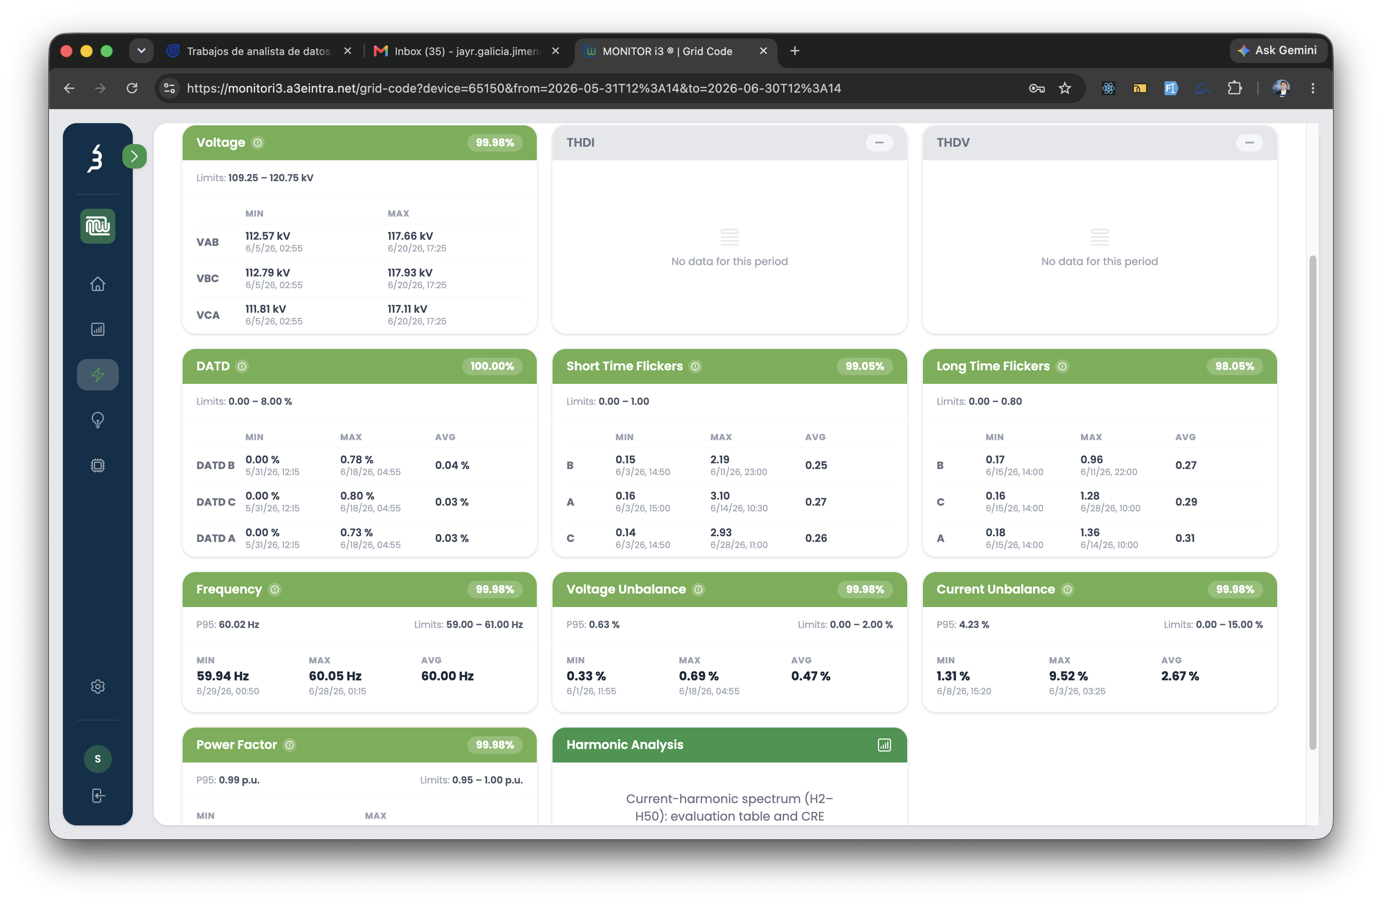Image resolution: width=1382 pixels, height=904 pixels.
Task: Open settings gear in sidebar
Action: click(97, 686)
